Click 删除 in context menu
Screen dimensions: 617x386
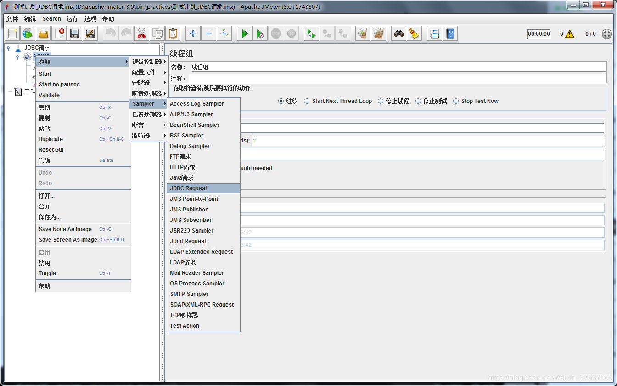click(83, 160)
